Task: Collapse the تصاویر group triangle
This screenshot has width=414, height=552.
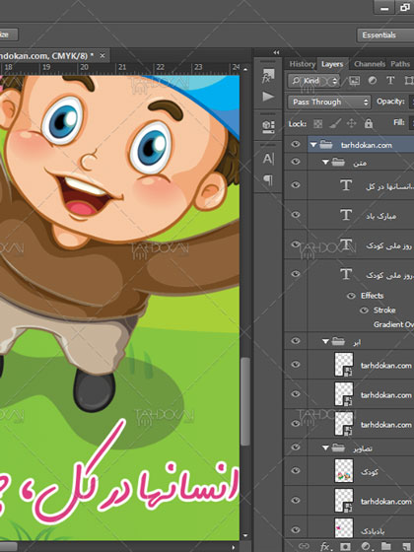Action: point(325,448)
